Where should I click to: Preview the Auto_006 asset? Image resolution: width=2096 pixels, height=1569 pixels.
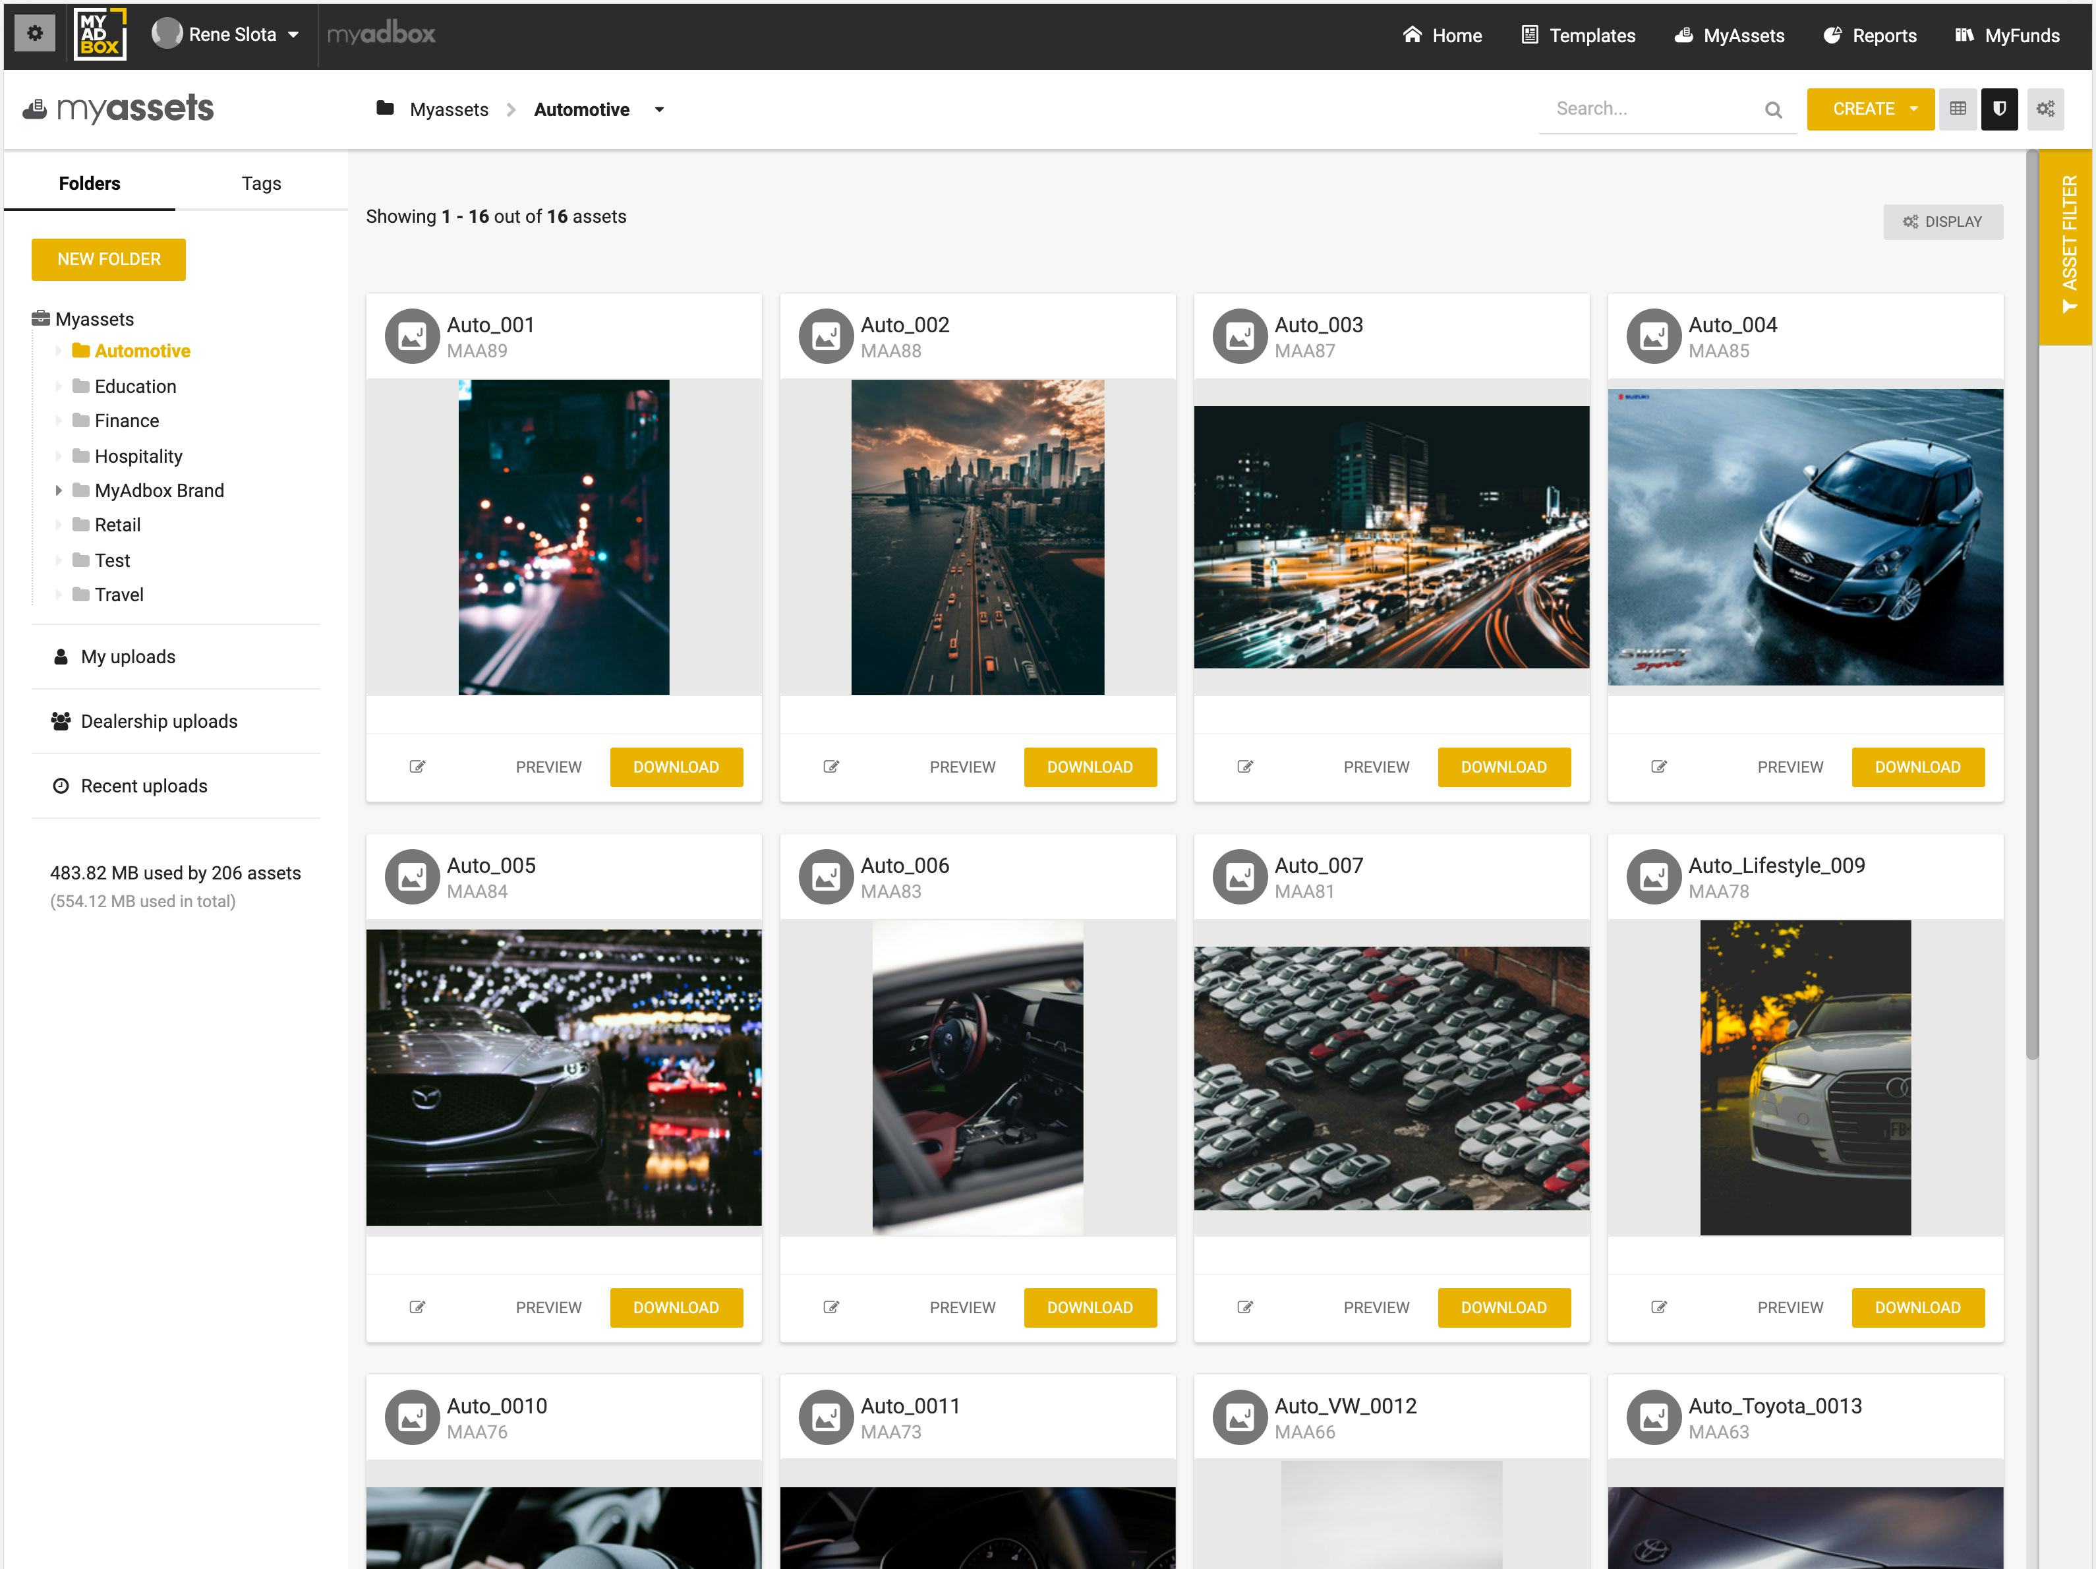click(x=962, y=1307)
